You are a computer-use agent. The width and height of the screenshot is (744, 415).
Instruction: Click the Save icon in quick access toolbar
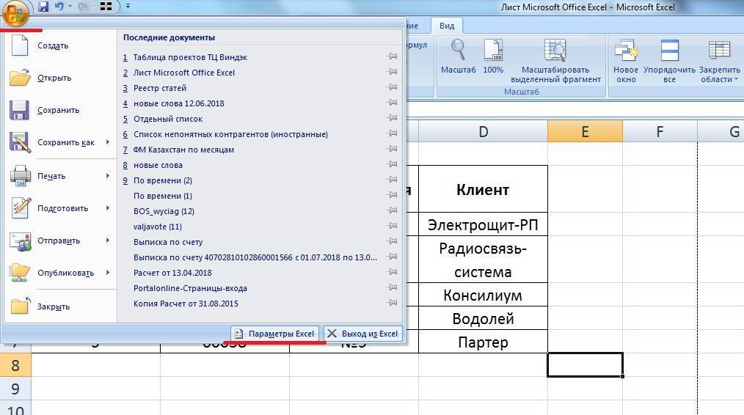[x=43, y=7]
